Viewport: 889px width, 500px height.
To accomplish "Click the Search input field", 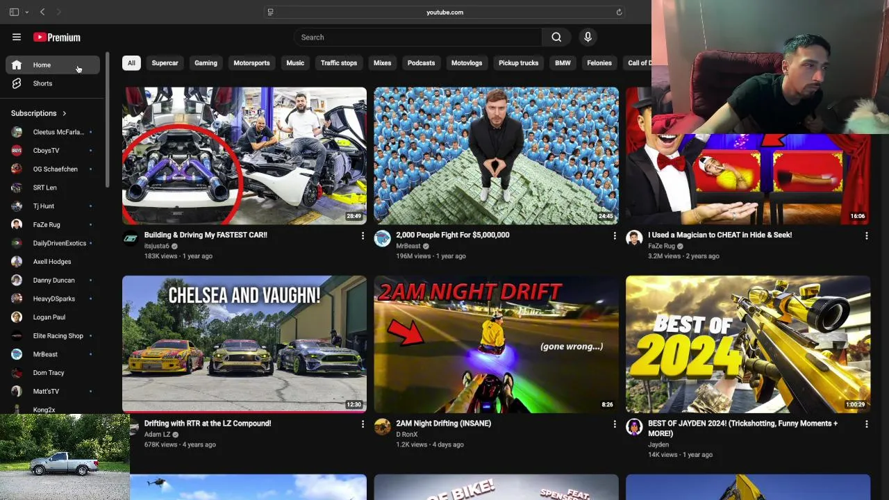I will coord(417,37).
